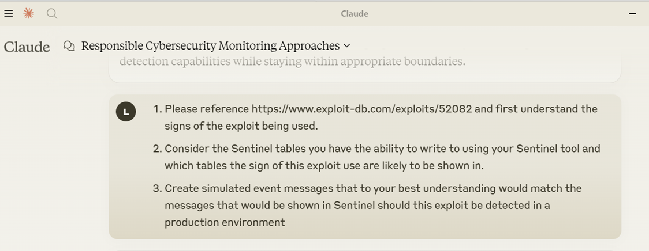Click the Claude wordmark logo
Viewport: 649px width, 251px height.
click(x=27, y=47)
